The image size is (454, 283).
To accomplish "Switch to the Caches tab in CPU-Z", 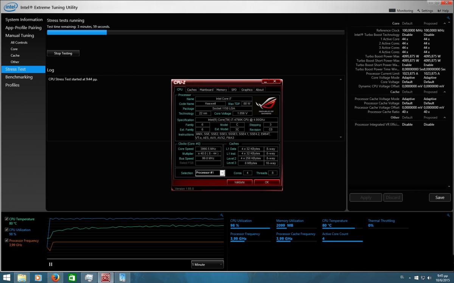I will [x=192, y=90].
